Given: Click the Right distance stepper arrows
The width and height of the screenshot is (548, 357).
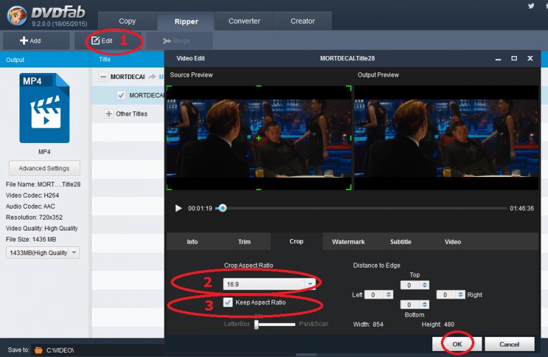Looking at the screenshot, I should [461, 294].
